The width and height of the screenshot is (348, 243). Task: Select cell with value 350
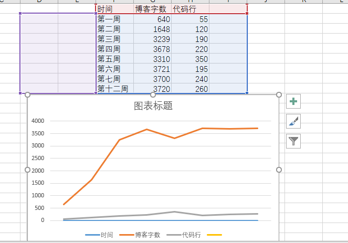coord(190,59)
